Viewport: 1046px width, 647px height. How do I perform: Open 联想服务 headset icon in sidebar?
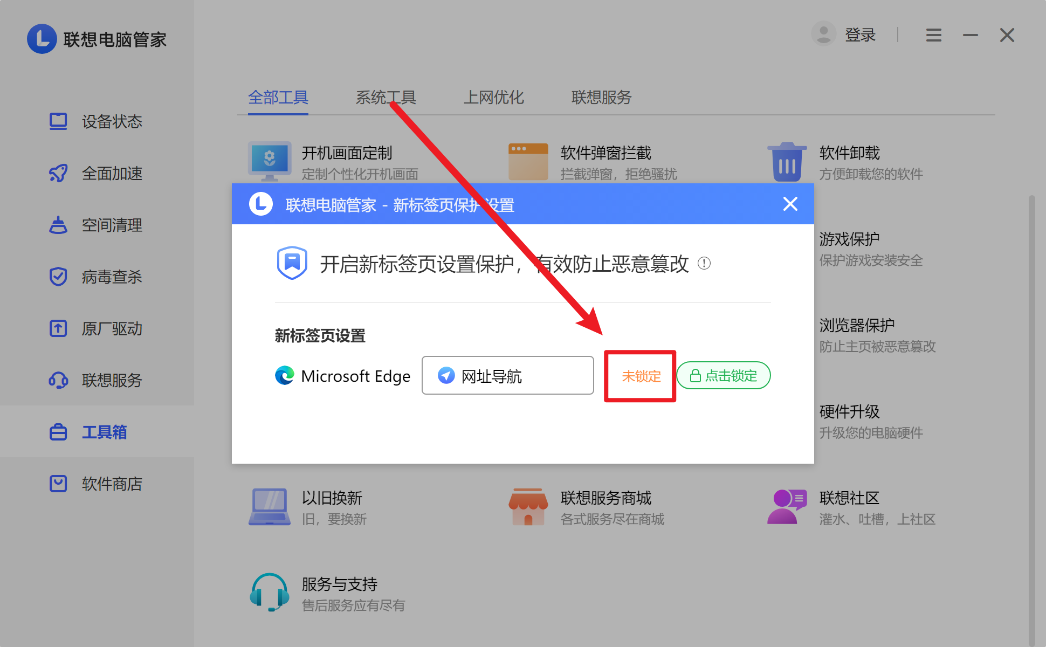(x=58, y=380)
